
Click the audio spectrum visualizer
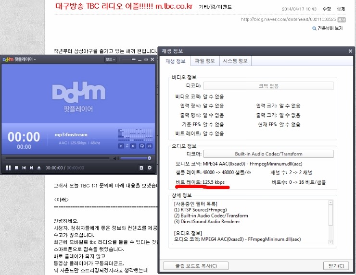(x=135, y=135)
